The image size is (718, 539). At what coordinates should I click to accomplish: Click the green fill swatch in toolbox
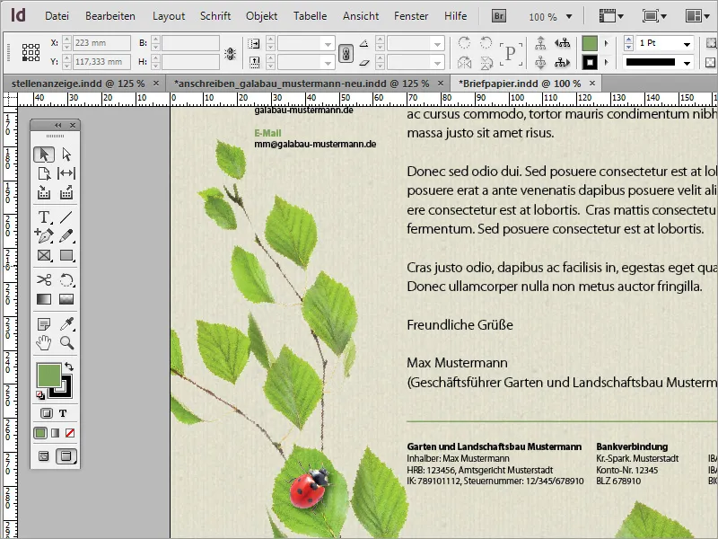pyautogui.click(x=48, y=375)
